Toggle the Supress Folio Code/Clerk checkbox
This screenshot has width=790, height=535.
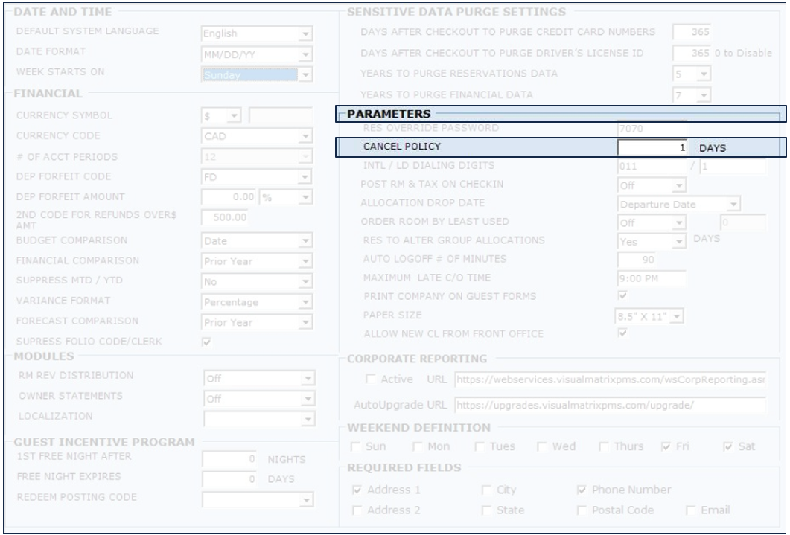pyautogui.click(x=207, y=342)
